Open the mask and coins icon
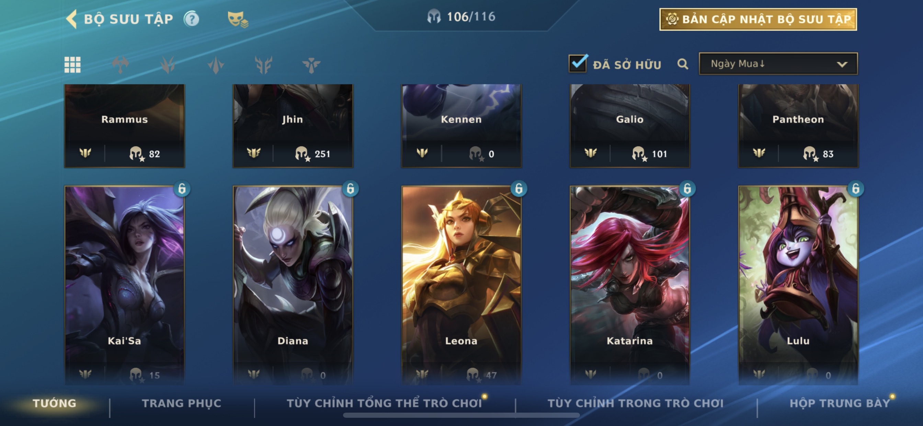This screenshot has height=426, width=923. (x=238, y=19)
